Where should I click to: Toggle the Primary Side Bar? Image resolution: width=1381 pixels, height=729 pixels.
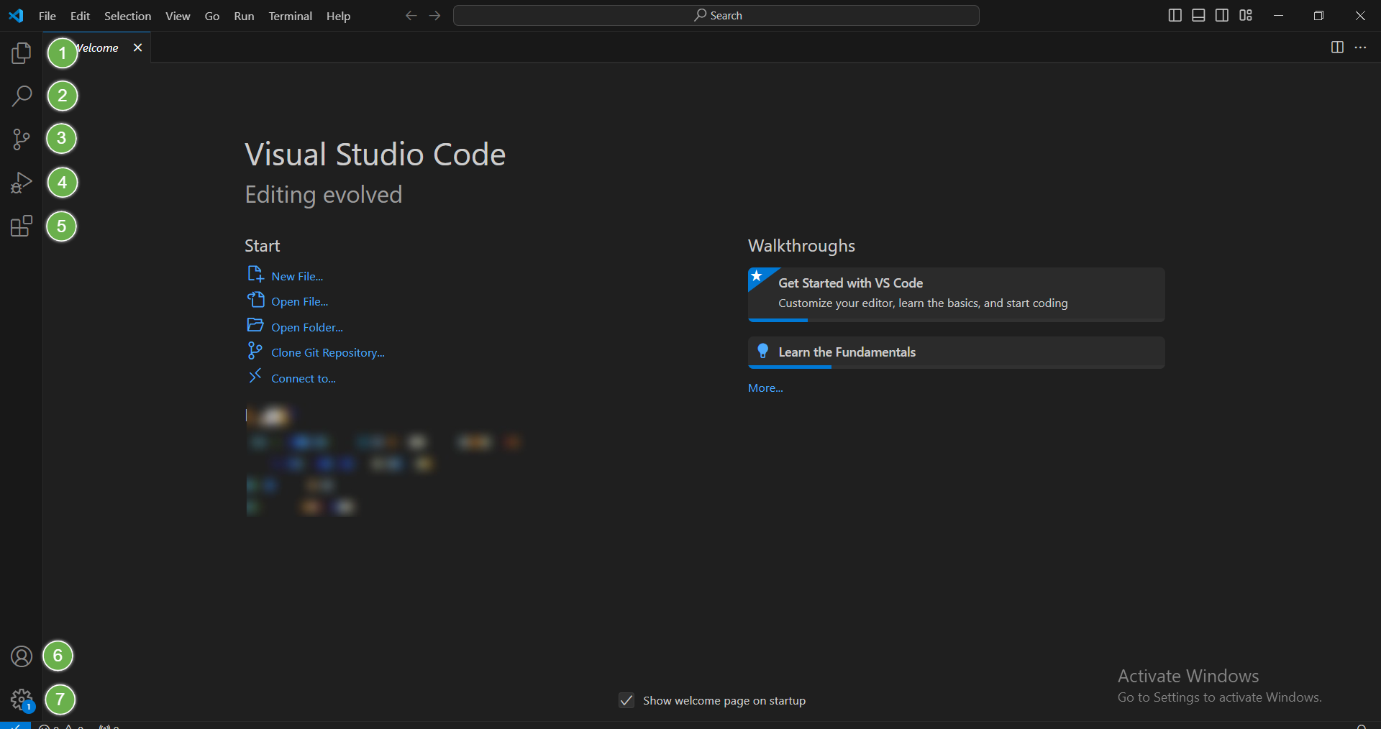click(x=1175, y=15)
